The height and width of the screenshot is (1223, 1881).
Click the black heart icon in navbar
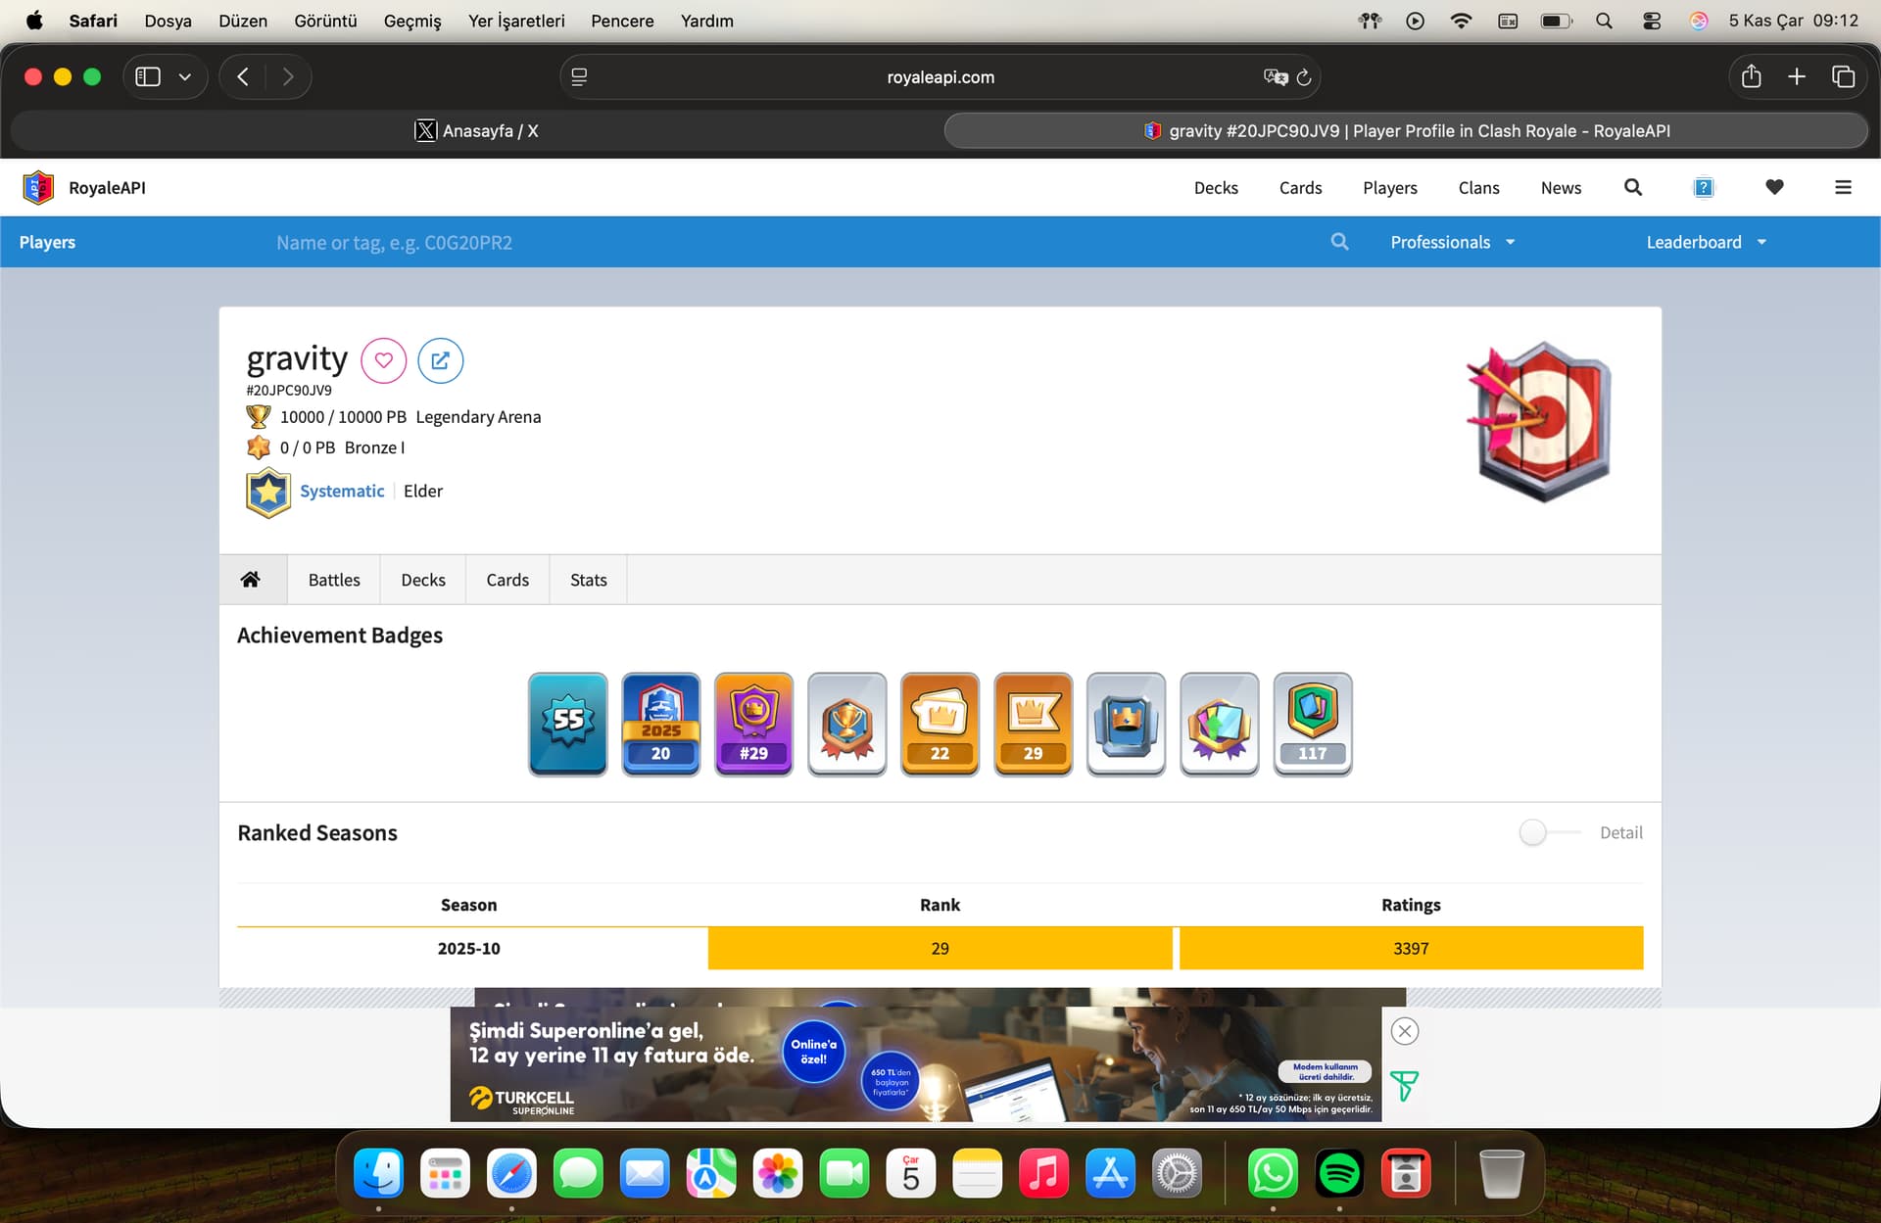click(x=1774, y=187)
